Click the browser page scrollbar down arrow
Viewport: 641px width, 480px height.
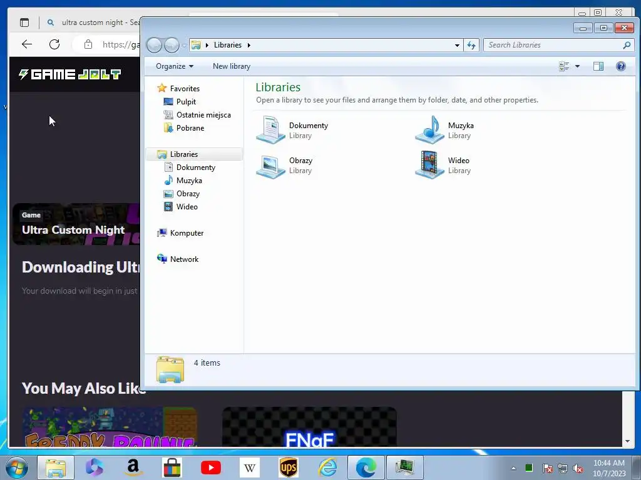(x=627, y=441)
